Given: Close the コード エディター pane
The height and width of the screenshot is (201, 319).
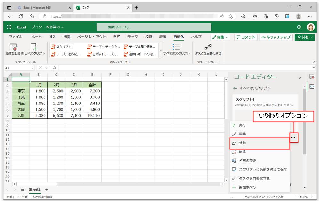Looking at the screenshot, I should pyautogui.click(x=300, y=78).
